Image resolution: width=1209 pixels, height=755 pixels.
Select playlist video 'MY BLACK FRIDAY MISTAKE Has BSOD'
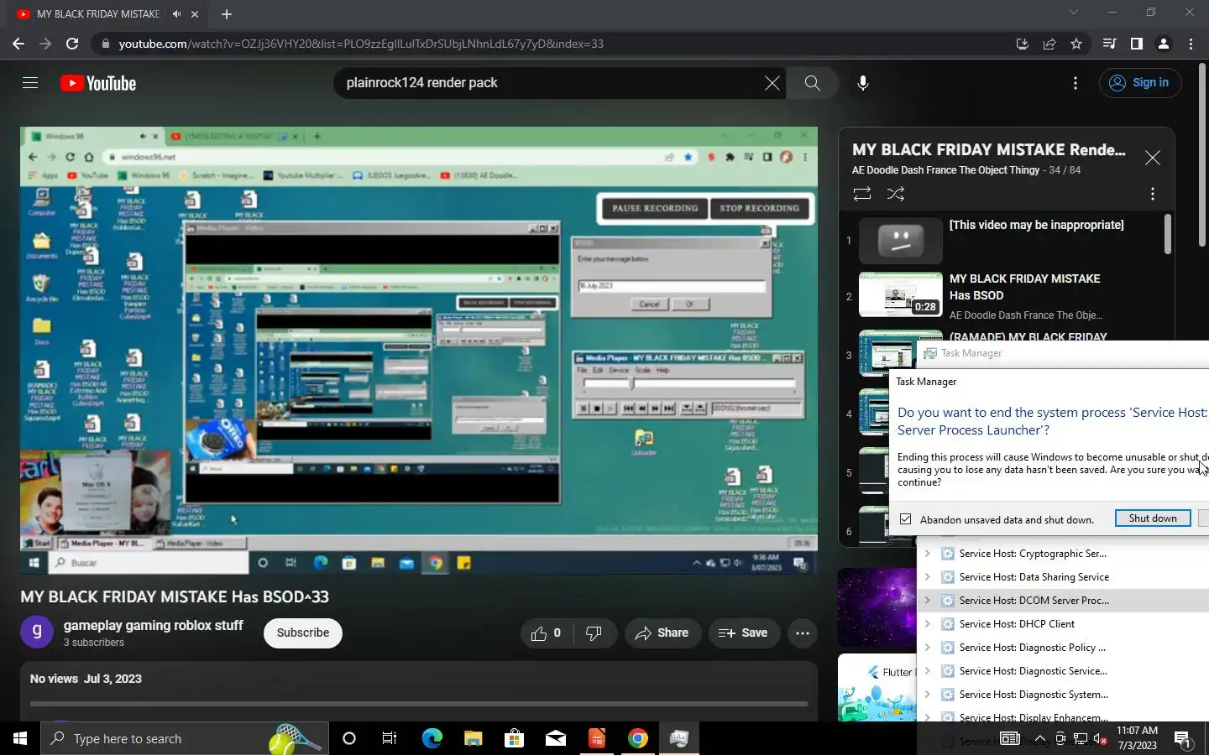(1024, 287)
